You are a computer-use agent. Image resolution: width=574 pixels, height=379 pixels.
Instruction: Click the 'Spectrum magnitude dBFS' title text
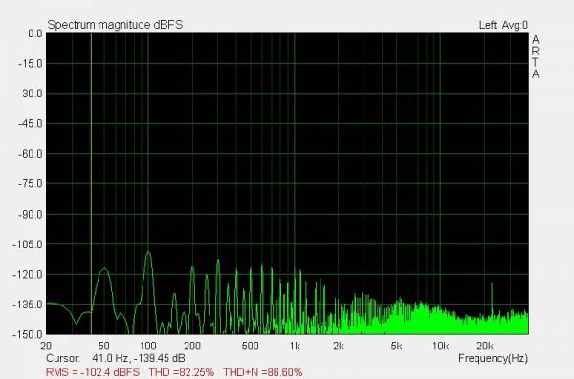tap(115, 25)
